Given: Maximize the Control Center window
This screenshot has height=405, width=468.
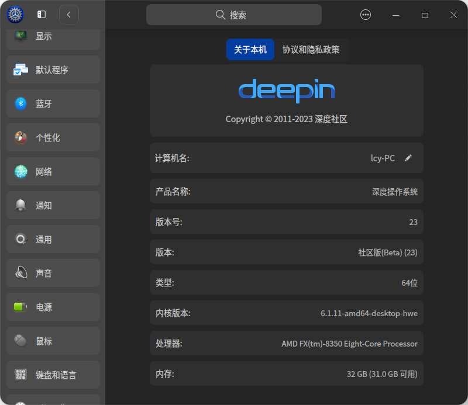Looking at the screenshot, I should pyautogui.click(x=425, y=15).
